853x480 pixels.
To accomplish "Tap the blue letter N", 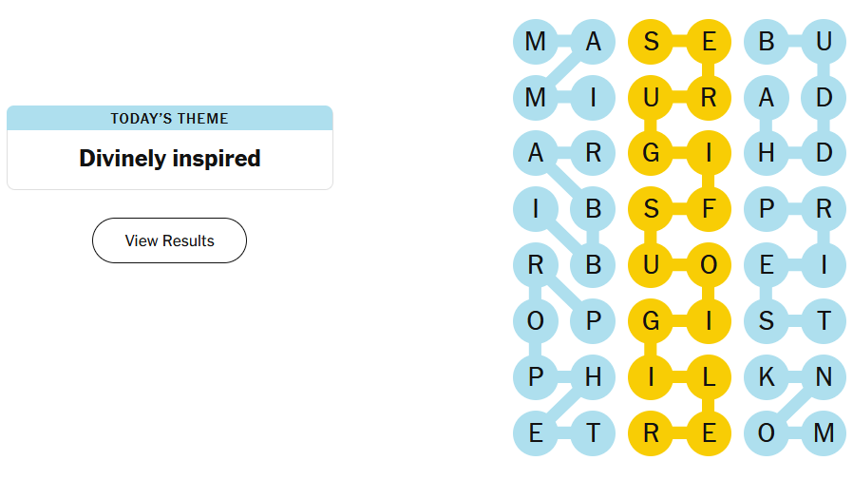I will (824, 377).
